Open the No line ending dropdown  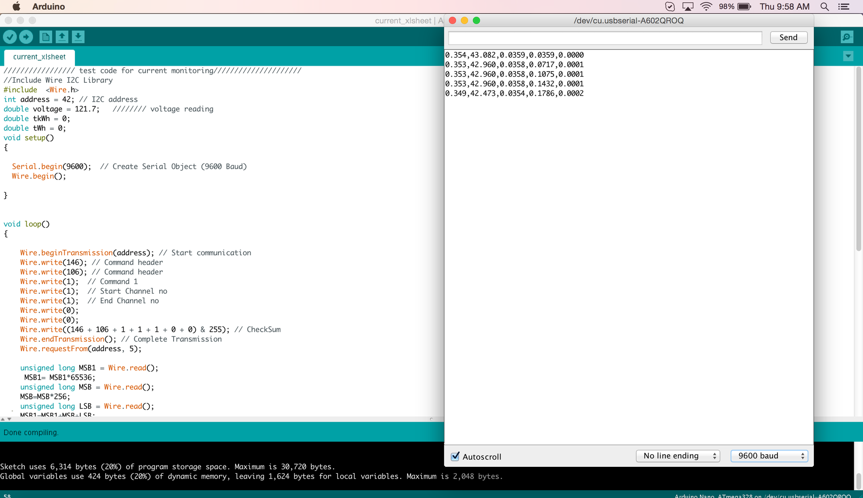click(x=678, y=456)
